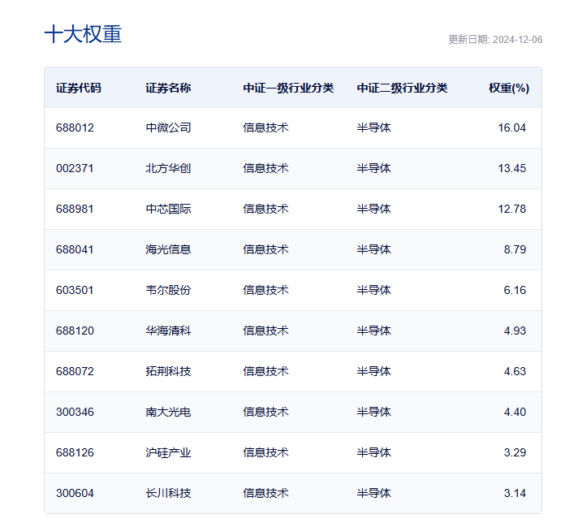Click the 16.04 weight value
565x523 pixels.
pos(512,128)
